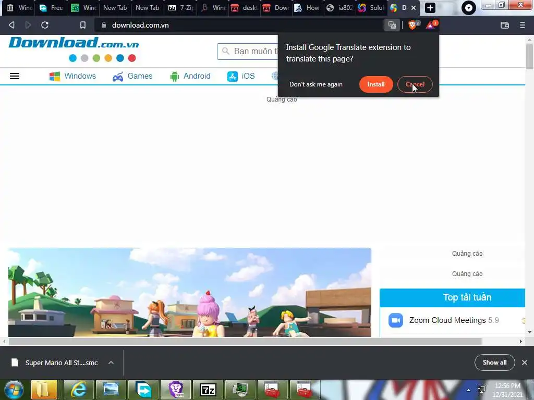
Task: Click the vertical scrollbar down arrow
Action: (529, 332)
